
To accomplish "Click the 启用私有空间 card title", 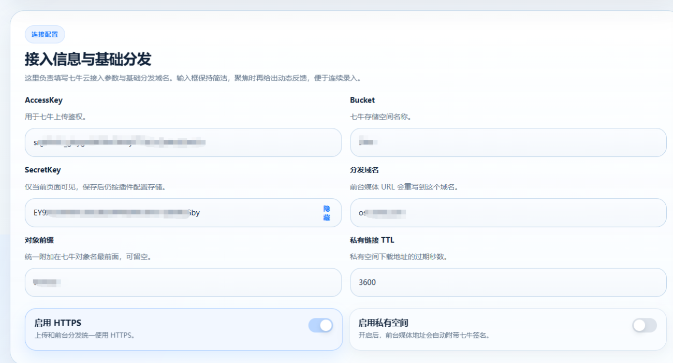I will click(x=383, y=323).
